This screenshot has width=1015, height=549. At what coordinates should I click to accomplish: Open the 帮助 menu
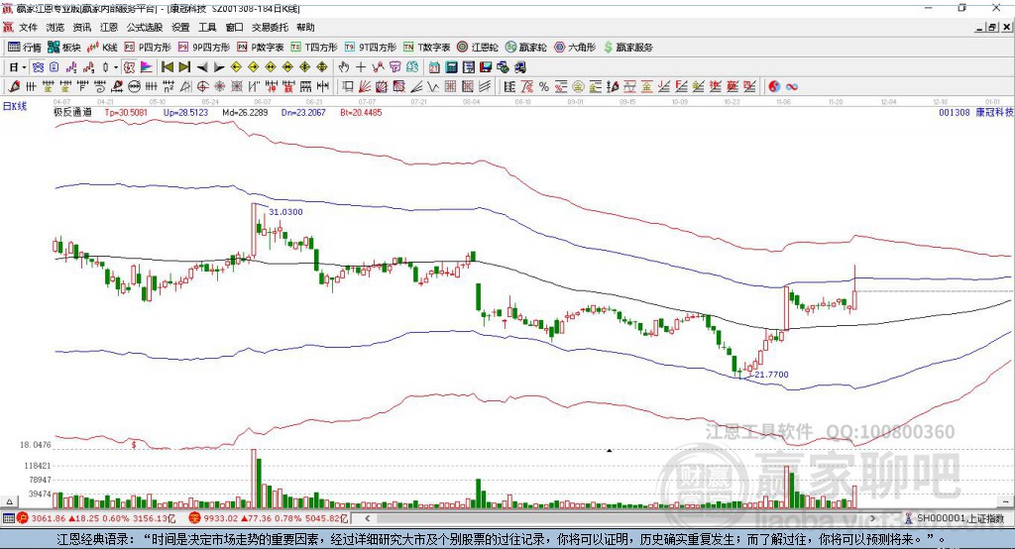click(x=305, y=27)
